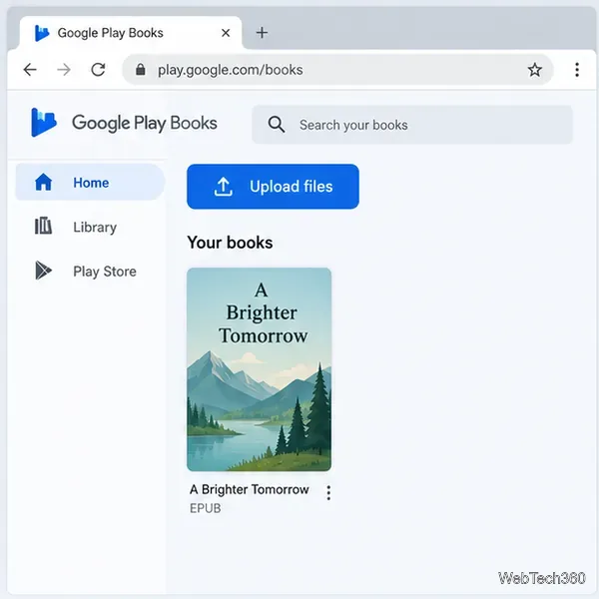Click the Google Play Books logo icon
This screenshot has height=599, width=599.
pyautogui.click(x=44, y=122)
